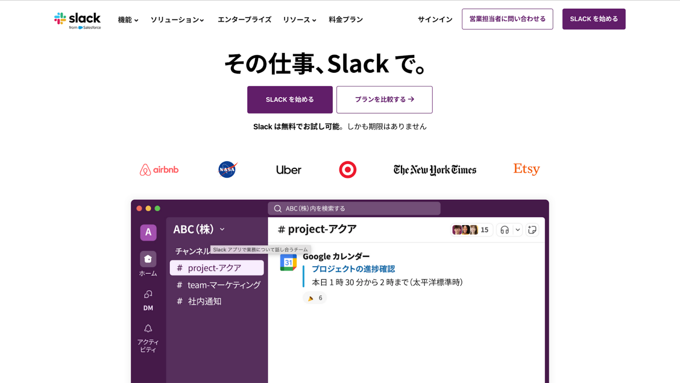Select the project-アクア channel
The height and width of the screenshot is (383, 680).
(x=217, y=268)
